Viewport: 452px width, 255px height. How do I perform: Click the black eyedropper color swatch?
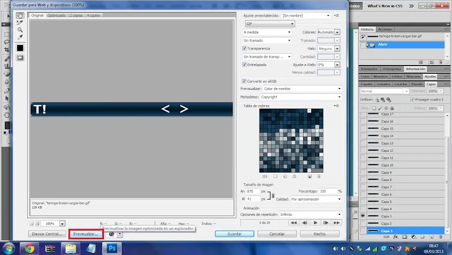pos(20,48)
